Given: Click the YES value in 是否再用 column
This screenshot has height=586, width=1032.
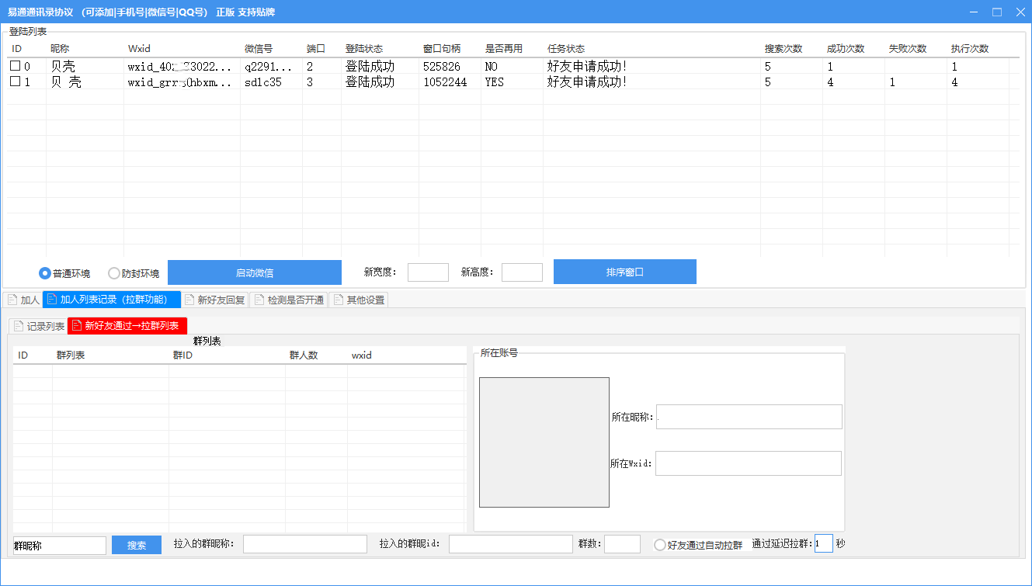Looking at the screenshot, I should (x=495, y=81).
